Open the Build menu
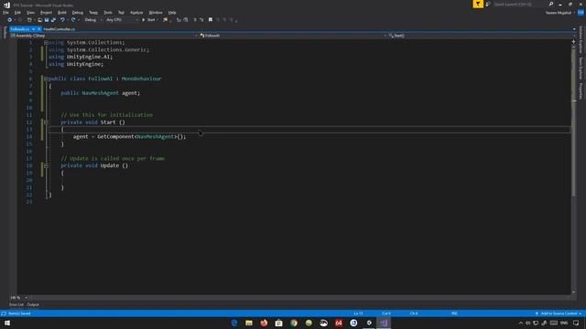 pos(62,13)
